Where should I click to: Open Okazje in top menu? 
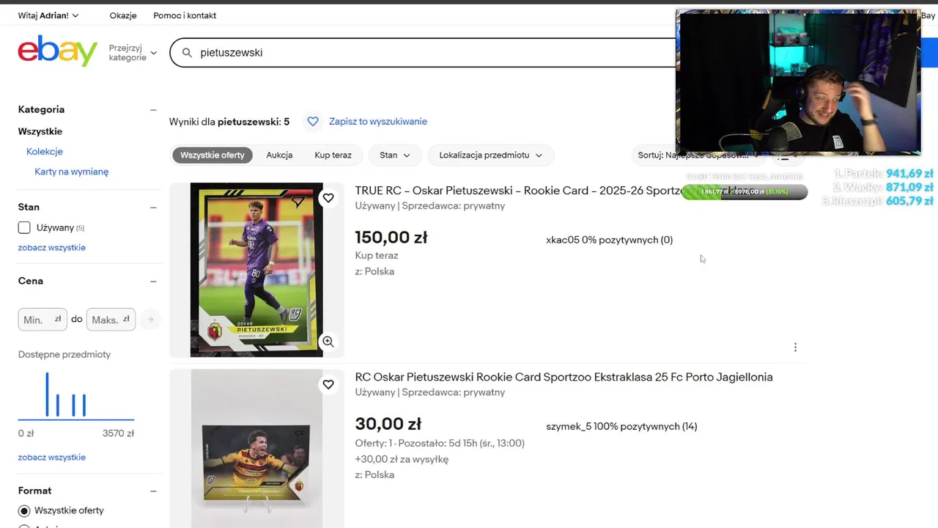[x=123, y=15]
